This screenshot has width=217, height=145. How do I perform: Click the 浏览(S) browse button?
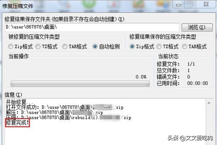click(197, 27)
